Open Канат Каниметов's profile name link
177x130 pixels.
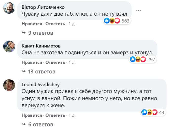41,46
